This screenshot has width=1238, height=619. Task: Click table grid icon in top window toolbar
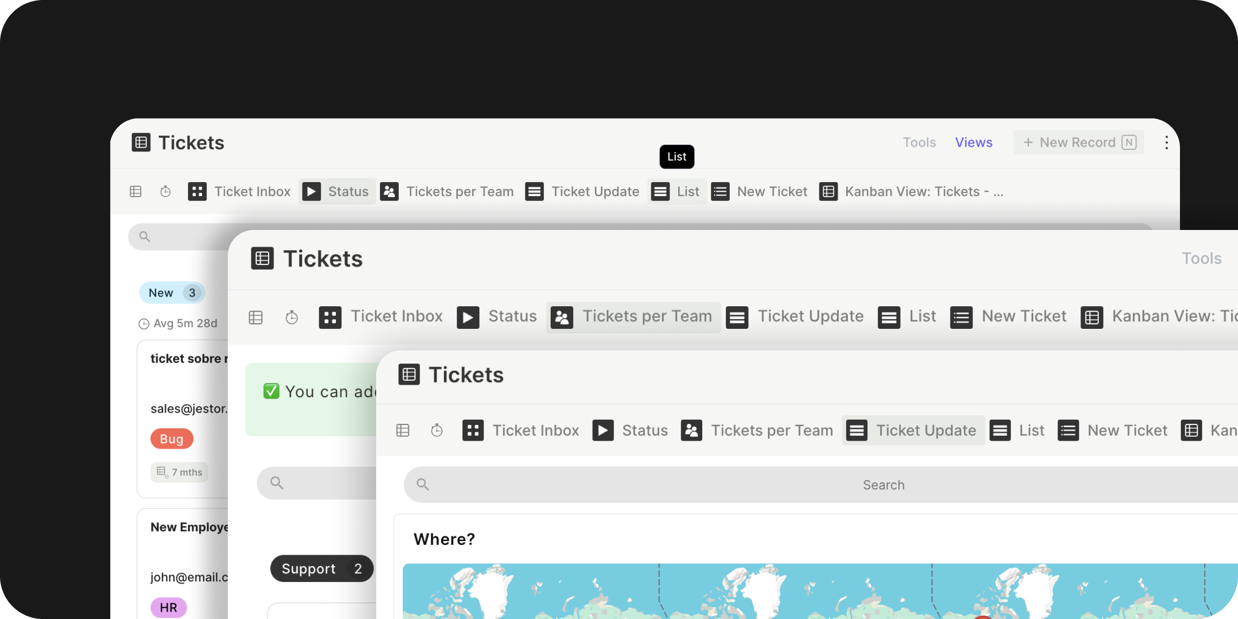135,191
